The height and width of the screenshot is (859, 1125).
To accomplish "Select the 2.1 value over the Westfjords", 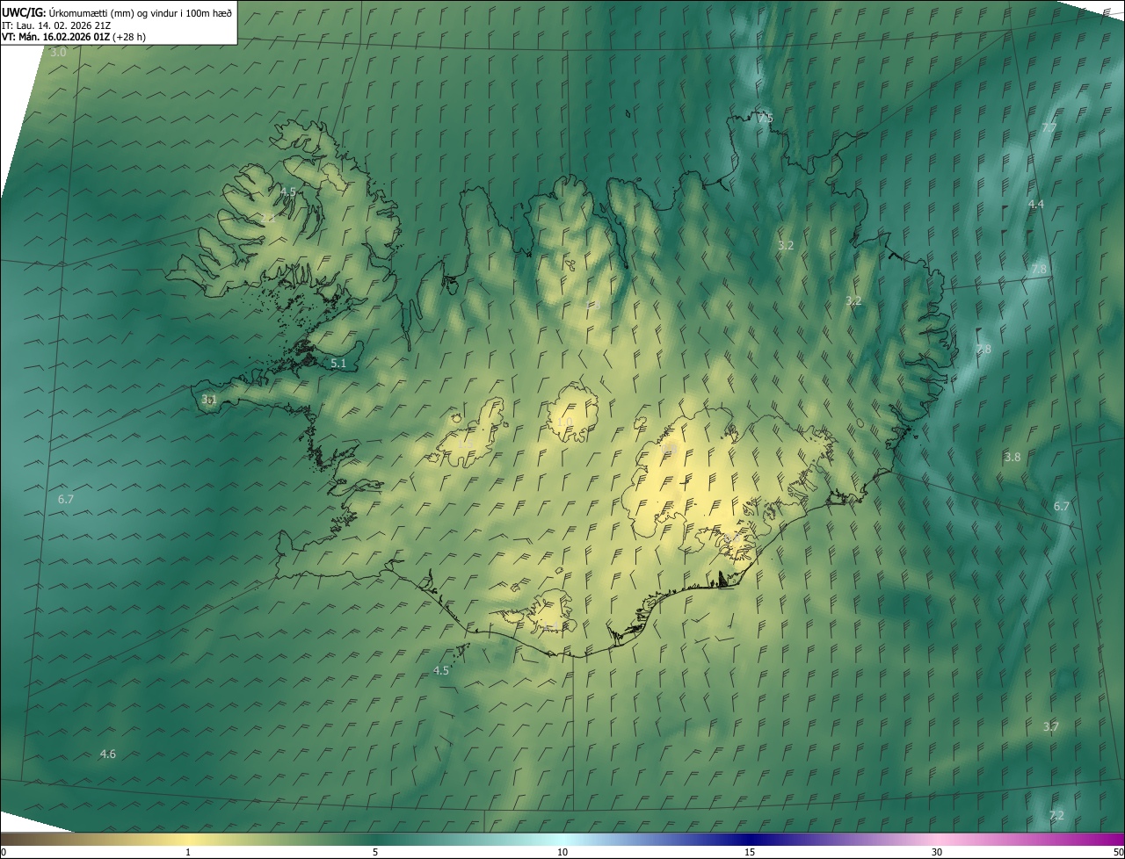I will pyautogui.click(x=268, y=218).
